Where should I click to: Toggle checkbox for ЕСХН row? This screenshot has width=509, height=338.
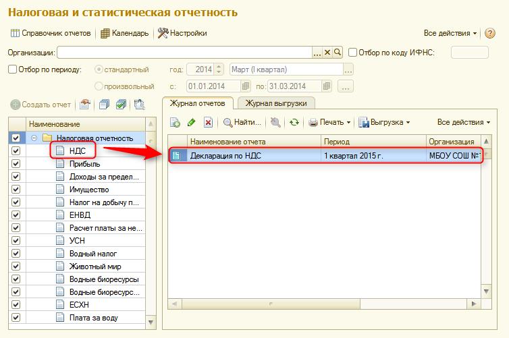point(16,304)
